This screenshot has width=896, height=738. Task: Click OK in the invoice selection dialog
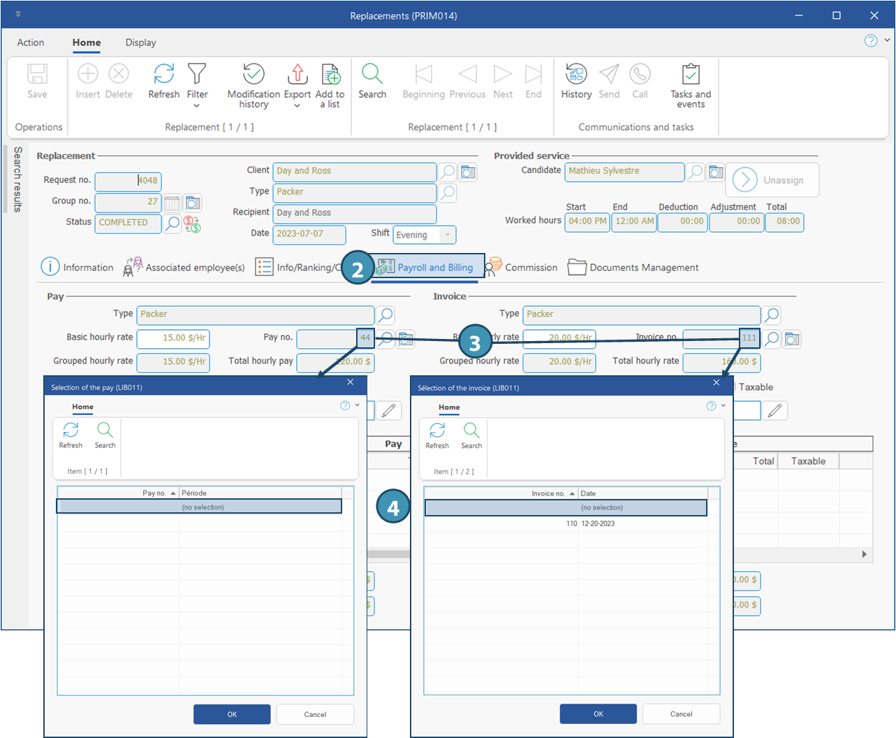[598, 714]
